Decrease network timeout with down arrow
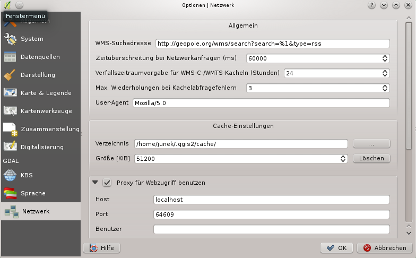 [x=385, y=61]
